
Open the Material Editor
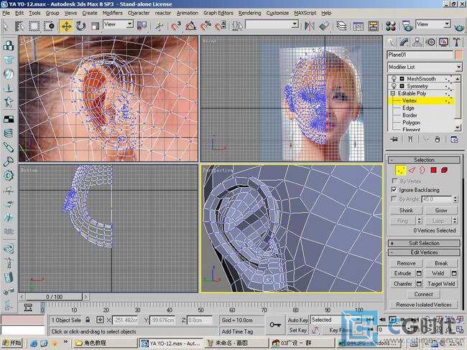[390, 26]
